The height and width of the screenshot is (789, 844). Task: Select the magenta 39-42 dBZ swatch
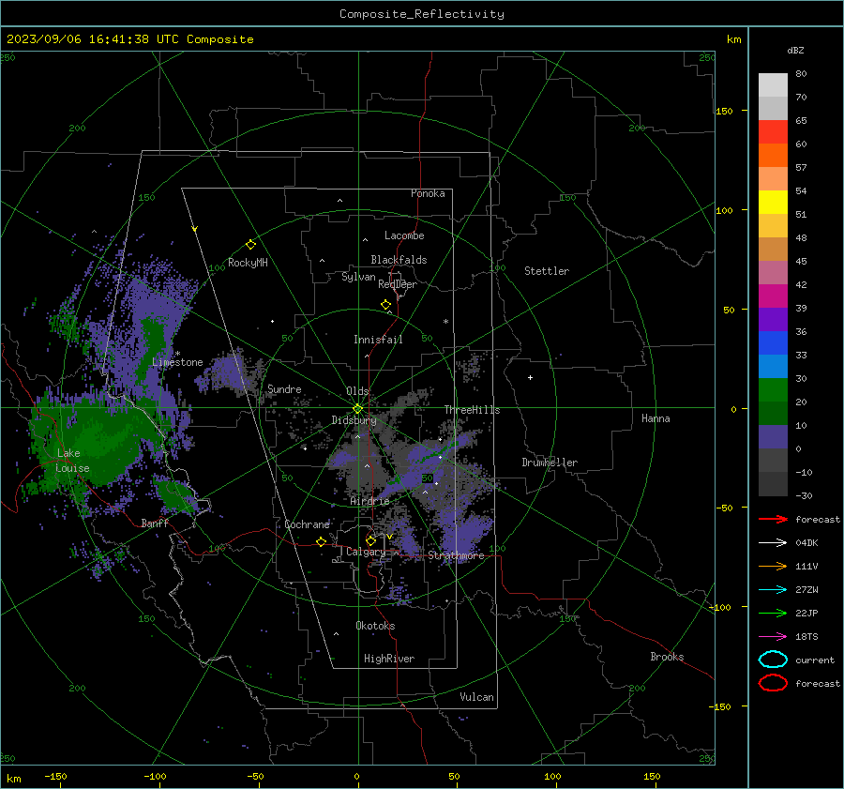773,296
